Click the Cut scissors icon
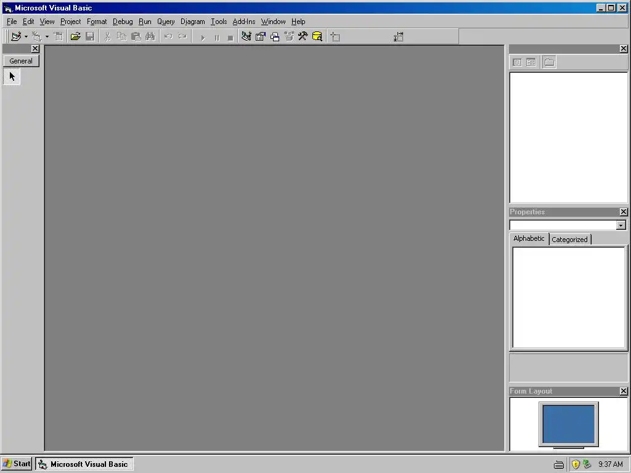This screenshot has height=473, width=631. click(x=107, y=36)
